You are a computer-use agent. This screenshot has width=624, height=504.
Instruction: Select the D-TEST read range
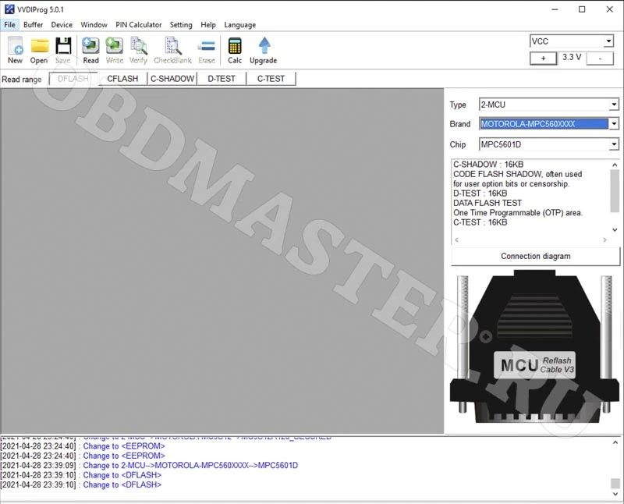[222, 79]
